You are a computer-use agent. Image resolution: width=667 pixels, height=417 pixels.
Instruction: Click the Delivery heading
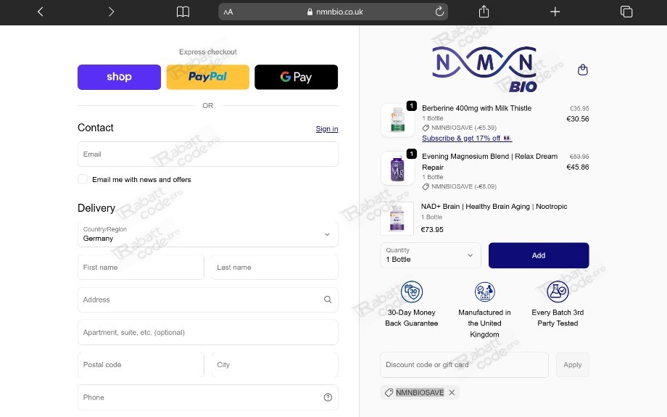tap(96, 208)
